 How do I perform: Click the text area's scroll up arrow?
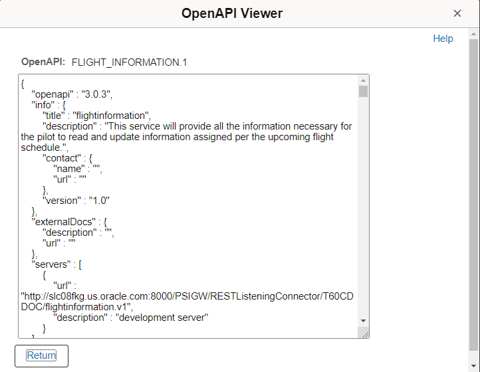[364, 80]
